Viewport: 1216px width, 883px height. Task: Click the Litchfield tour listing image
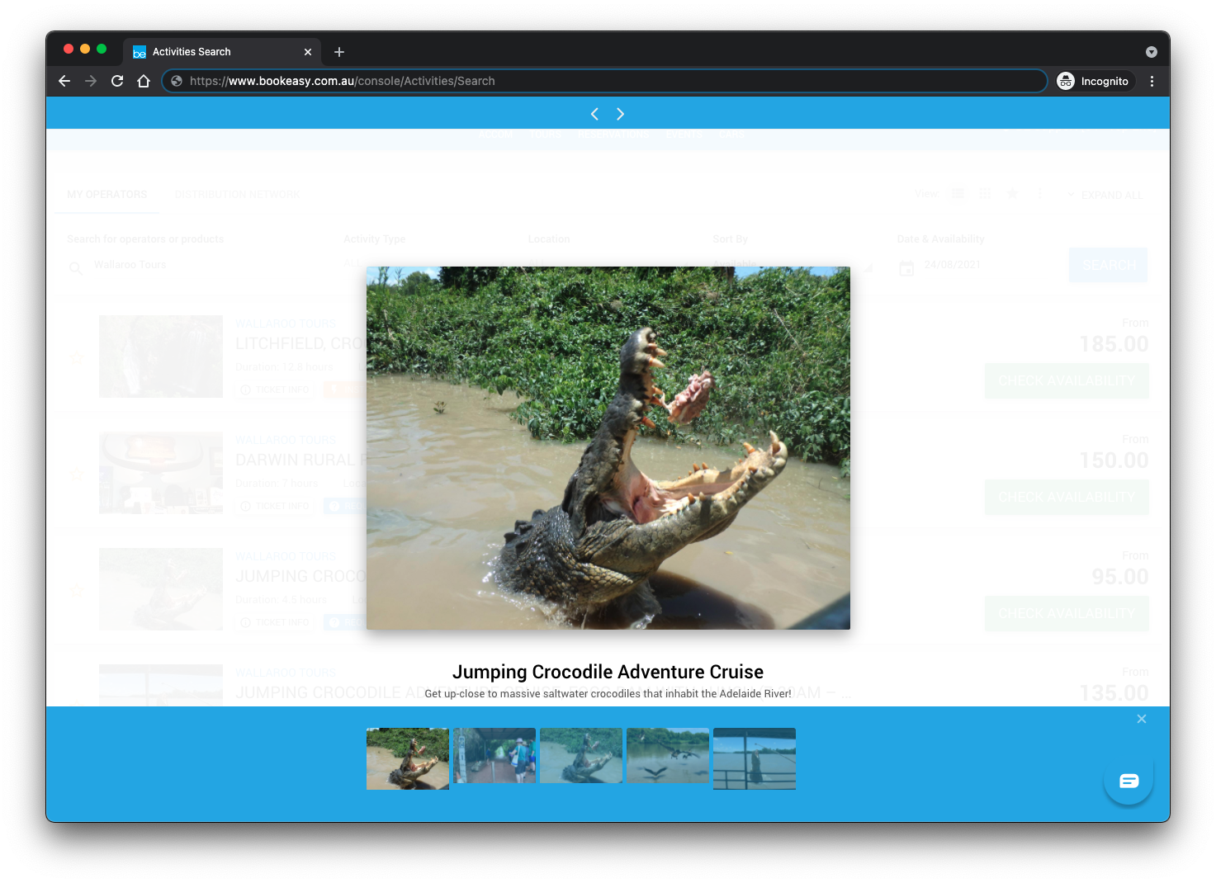click(x=161, y=357)
